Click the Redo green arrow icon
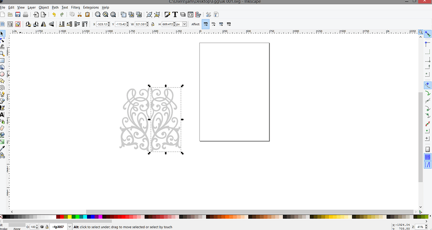The image size is (432, 230). 62,15
